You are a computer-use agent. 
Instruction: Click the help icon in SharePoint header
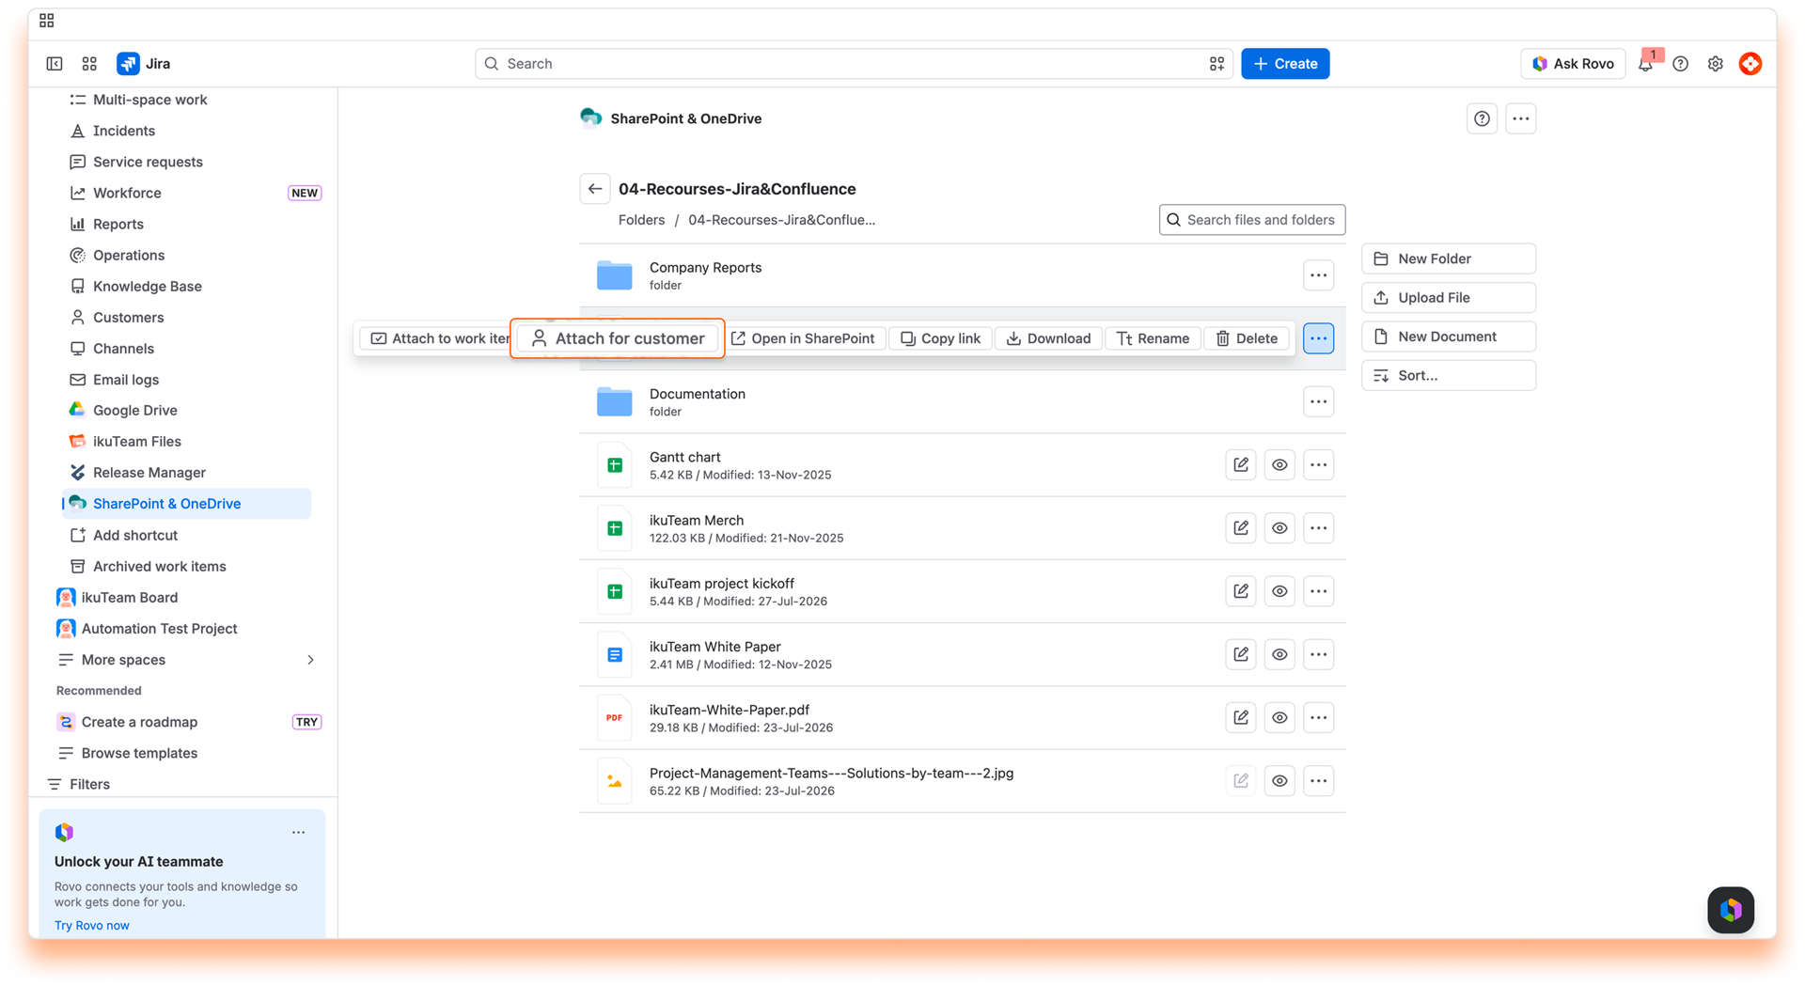pyautogui.click(x=1482, y=118)
